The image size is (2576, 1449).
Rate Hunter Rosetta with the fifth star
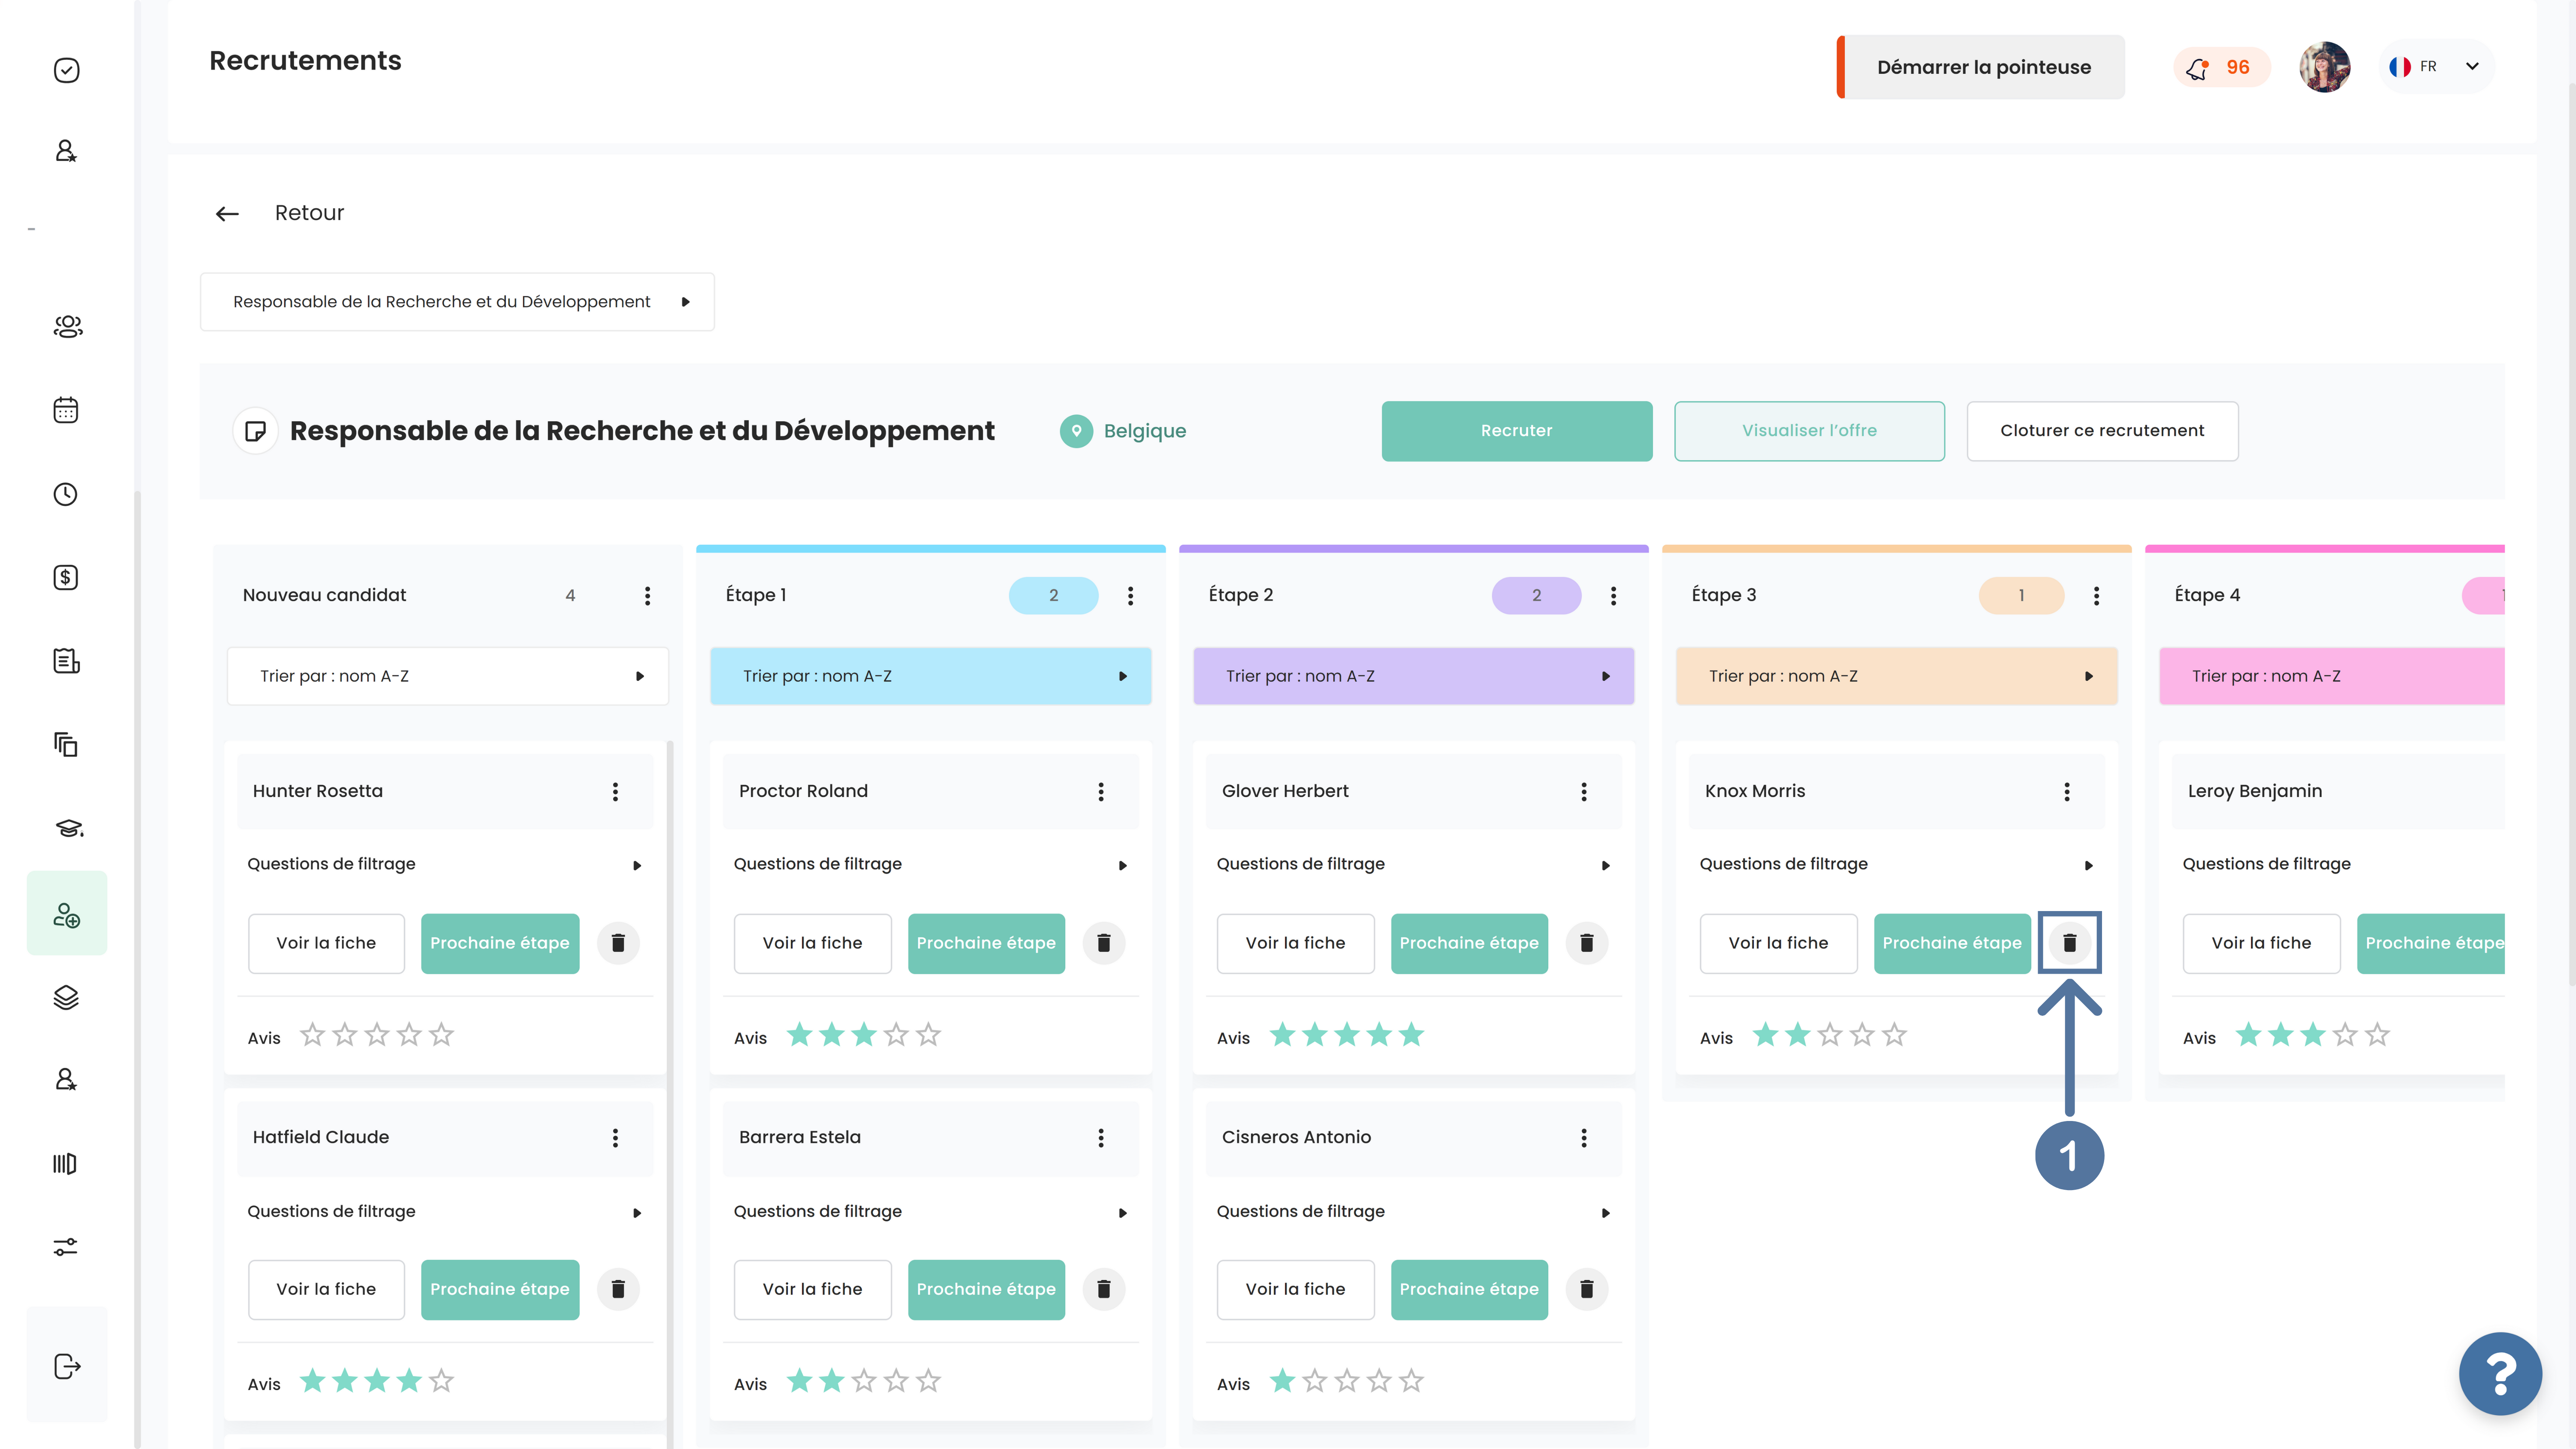point(441,1035)
